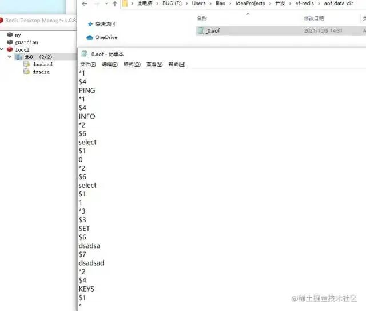Select local connection in Redis Desktop Manager
This screenshot has width=366, height=311.
(x=22, y=50)
